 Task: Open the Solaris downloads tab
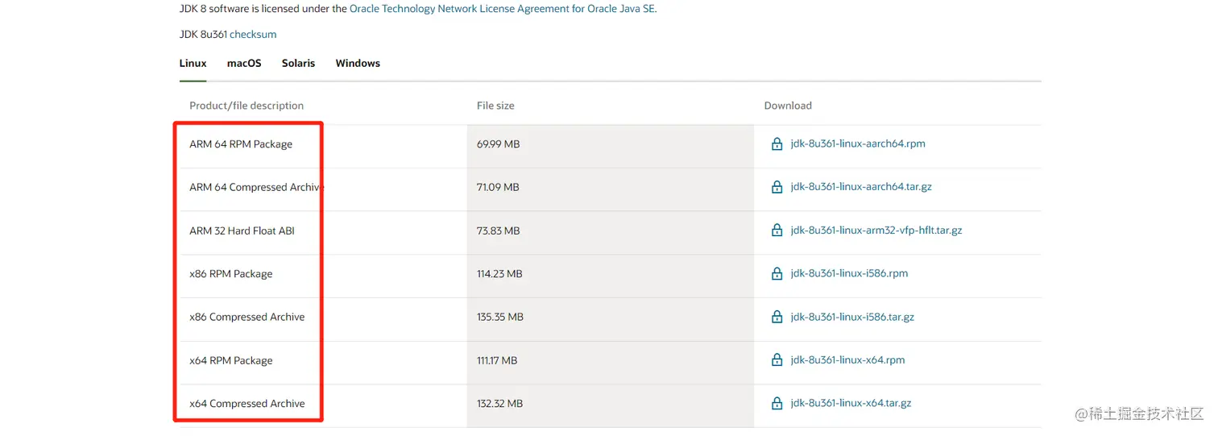[298, 63]
